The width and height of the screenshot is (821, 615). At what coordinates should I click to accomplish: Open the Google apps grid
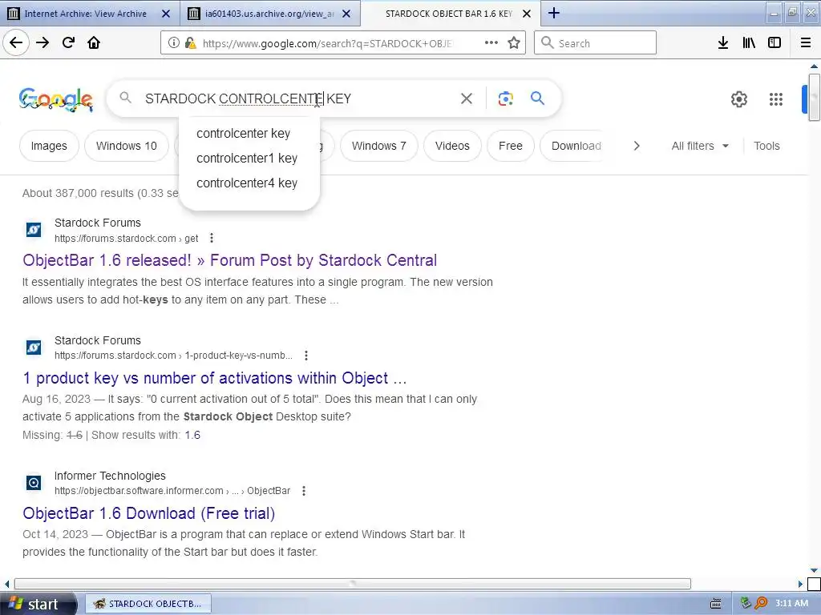pyautogui.click(x=775, y=98)
